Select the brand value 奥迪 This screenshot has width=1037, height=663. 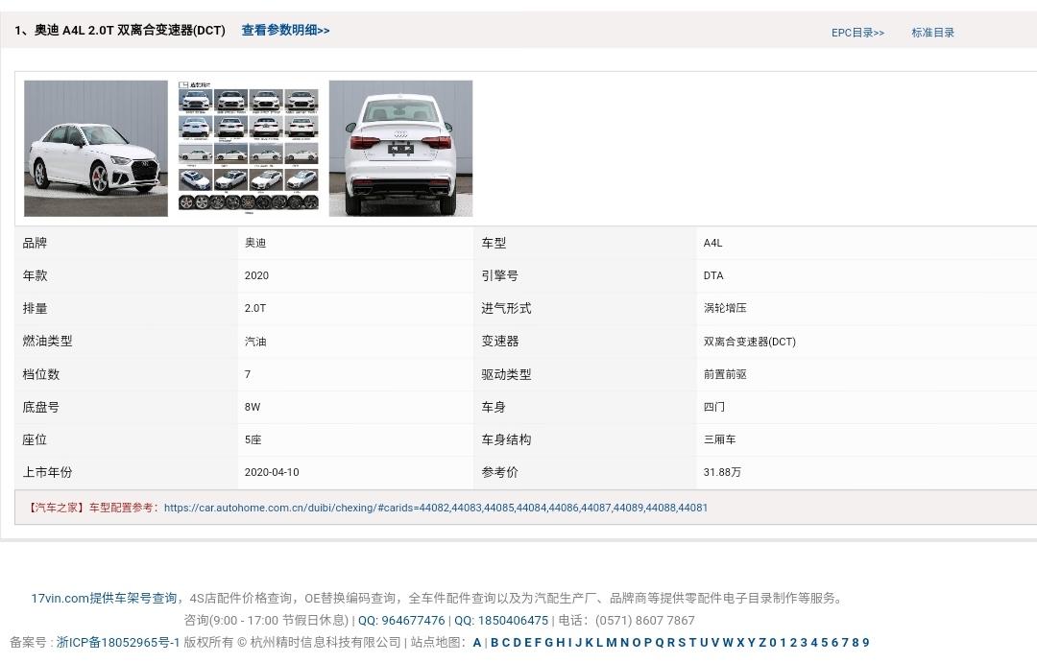255,243
